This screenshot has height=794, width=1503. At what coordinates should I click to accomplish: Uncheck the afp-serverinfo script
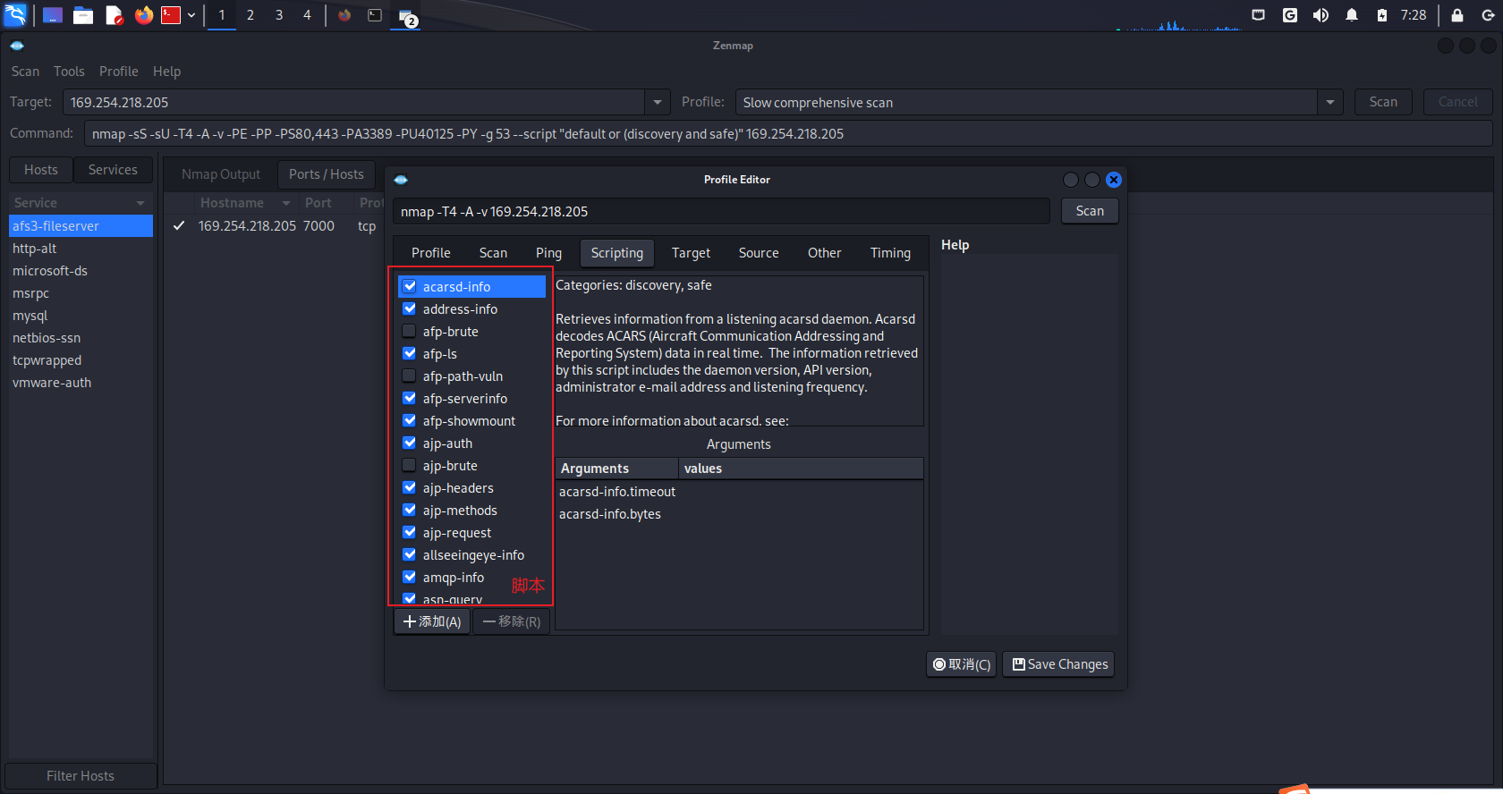410,398
